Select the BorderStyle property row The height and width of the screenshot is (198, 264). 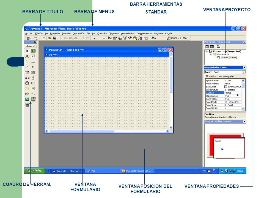point(223,90)
